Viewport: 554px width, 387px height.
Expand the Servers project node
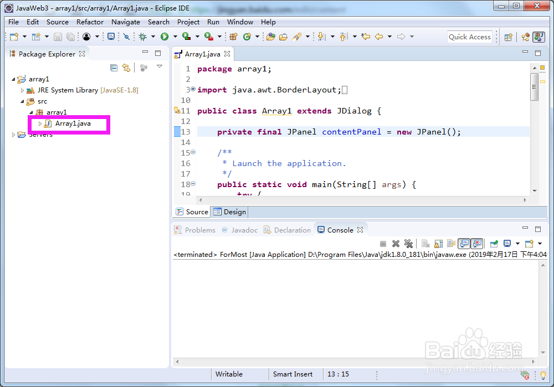click(13, 135)
